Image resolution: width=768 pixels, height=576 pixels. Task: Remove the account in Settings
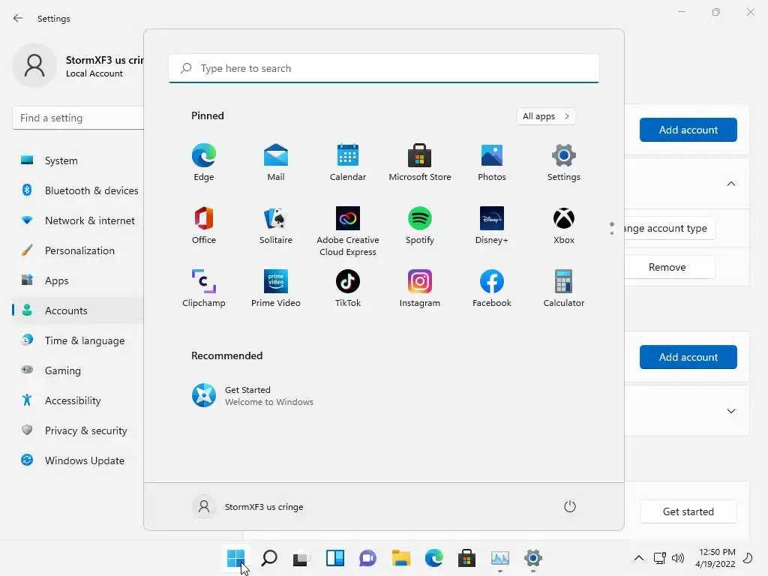point(669,267)
